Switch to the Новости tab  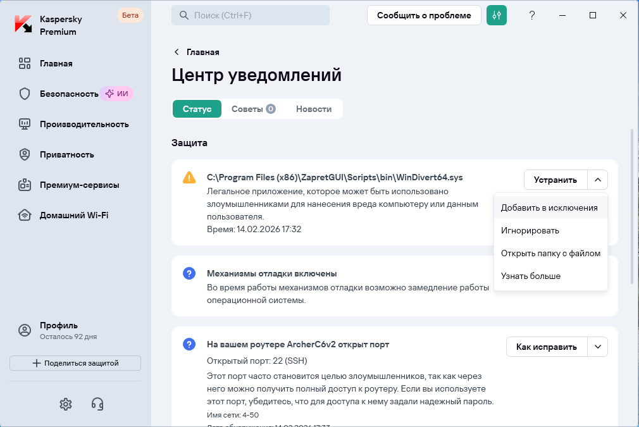[314, 108]
